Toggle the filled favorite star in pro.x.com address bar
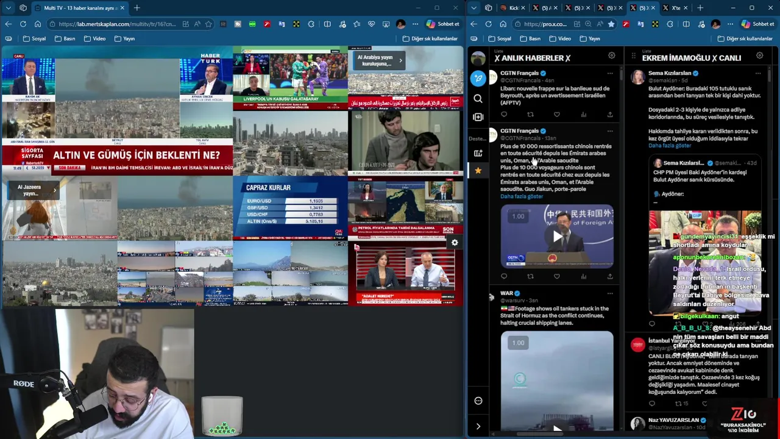 [611, 24]
